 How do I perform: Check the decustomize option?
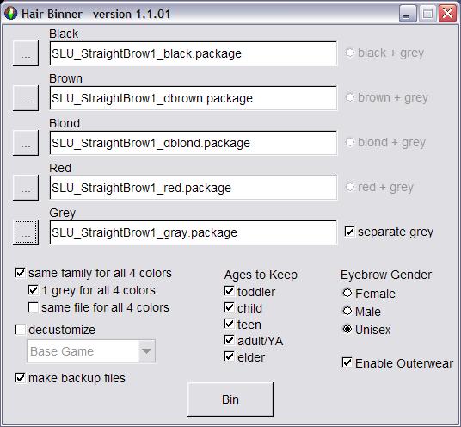[x=20, y=330]
